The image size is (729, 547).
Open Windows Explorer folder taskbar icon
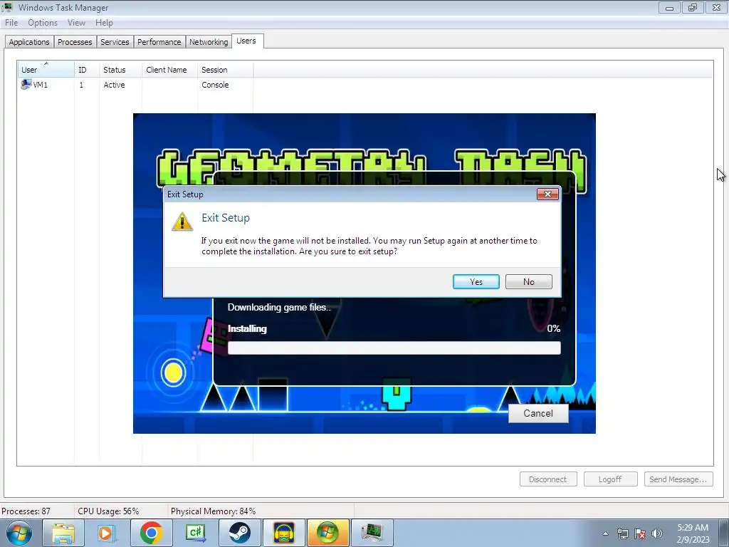(63, 533)
